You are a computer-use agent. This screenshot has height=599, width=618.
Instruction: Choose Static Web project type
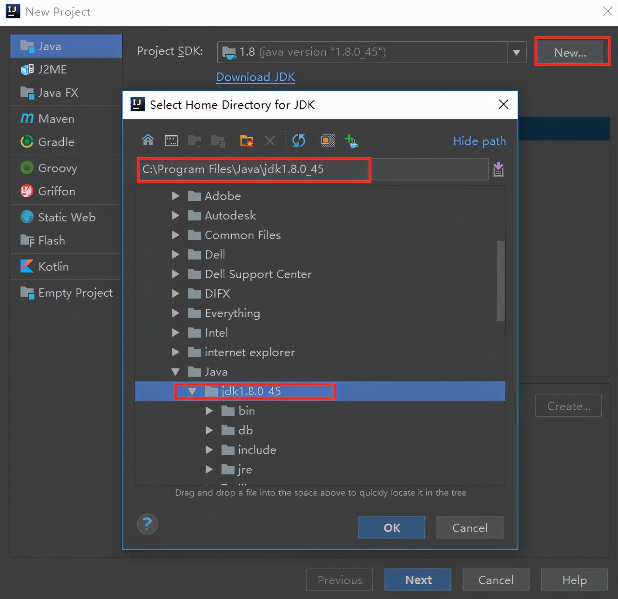coord(66,217)
